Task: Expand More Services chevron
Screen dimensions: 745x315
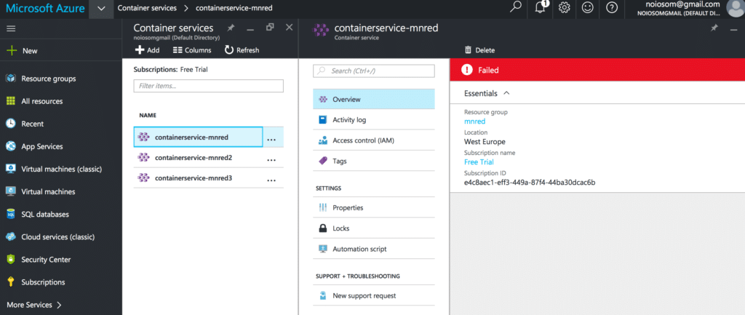Action: (60, 305)
